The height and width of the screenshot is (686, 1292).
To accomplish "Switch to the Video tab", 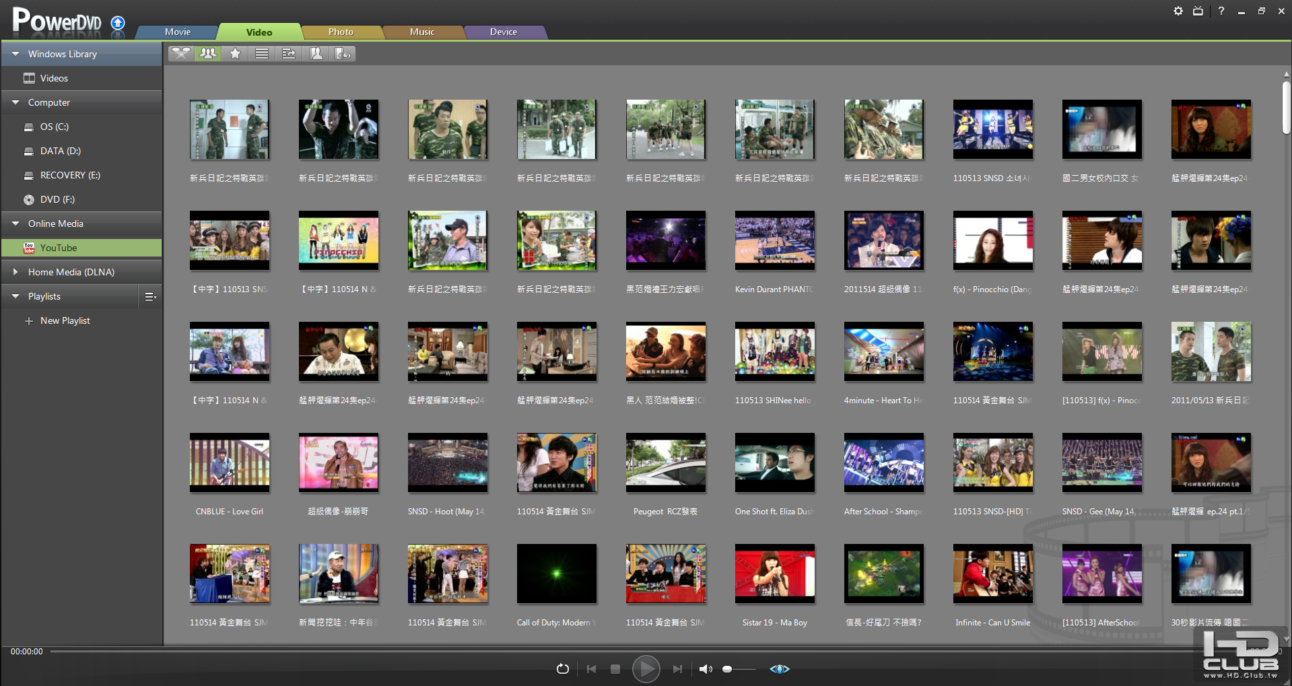I will pos(259,32).
